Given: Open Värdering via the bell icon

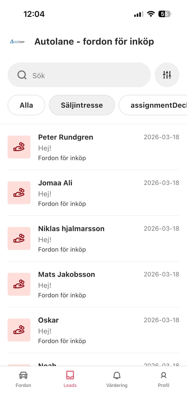Looking at the screenshot, I should 117,375.
